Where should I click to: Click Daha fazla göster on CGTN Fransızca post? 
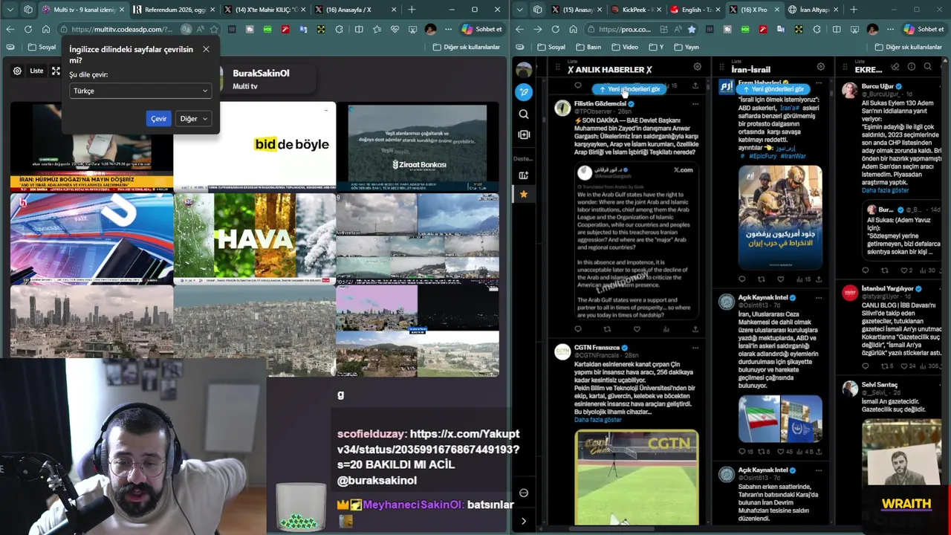coord(597,420)
